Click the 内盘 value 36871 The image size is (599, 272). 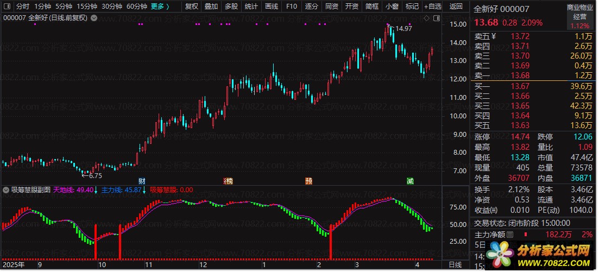[x=581, y=178]
